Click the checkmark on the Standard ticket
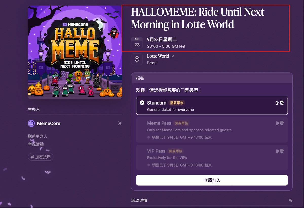Viewport: 304px width, 208px height. (x=142, y=103)
